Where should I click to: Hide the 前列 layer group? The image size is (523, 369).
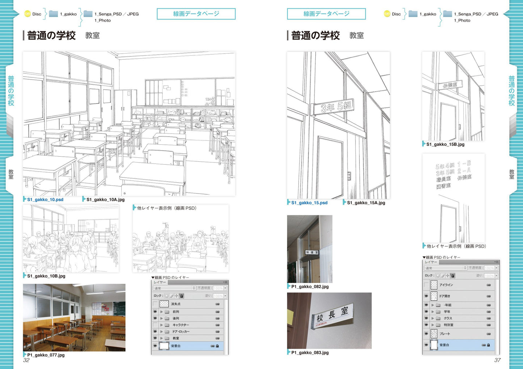[x=155, y=311]
